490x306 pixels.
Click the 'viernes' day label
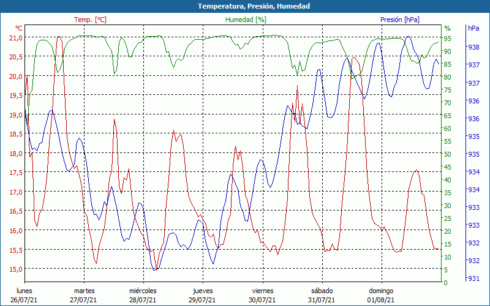click(x=263, y=291)
